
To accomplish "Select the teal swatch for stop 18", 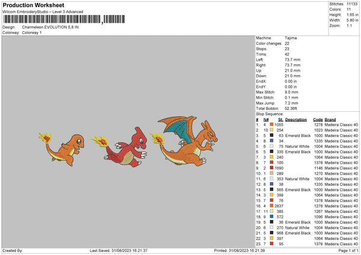I will coord(272,217).
